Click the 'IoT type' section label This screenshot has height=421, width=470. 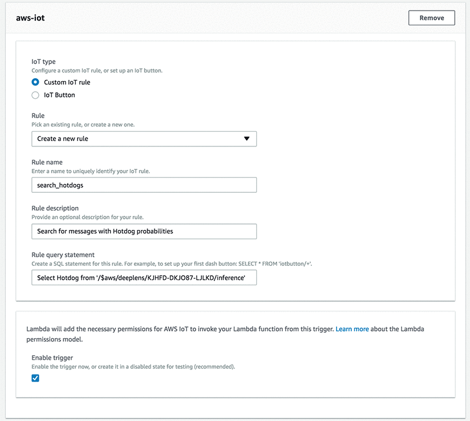pyautogui.click(x=43, y=61)
